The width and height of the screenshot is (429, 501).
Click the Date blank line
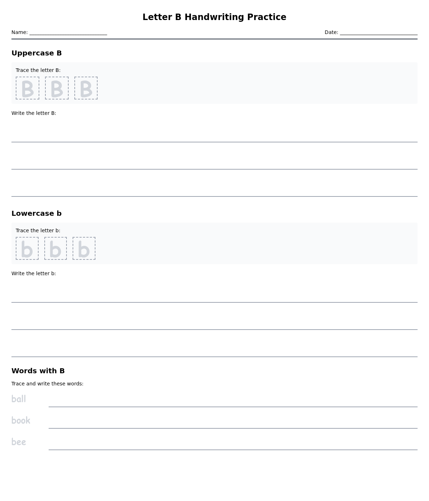(378, 33)
